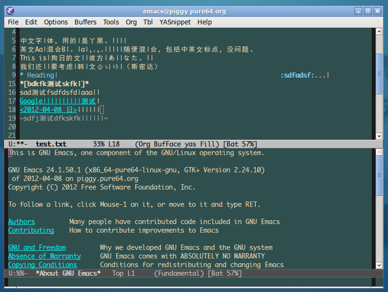Click the Copyright (C) 2012 line
This screenshot has width=388, height=292.
[x=102, y=187]
